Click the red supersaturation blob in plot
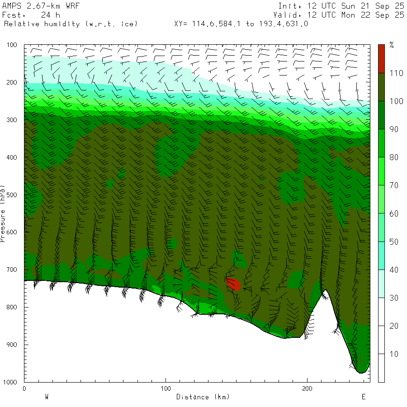The image size is (407, 407). click(x=233, y=284)
